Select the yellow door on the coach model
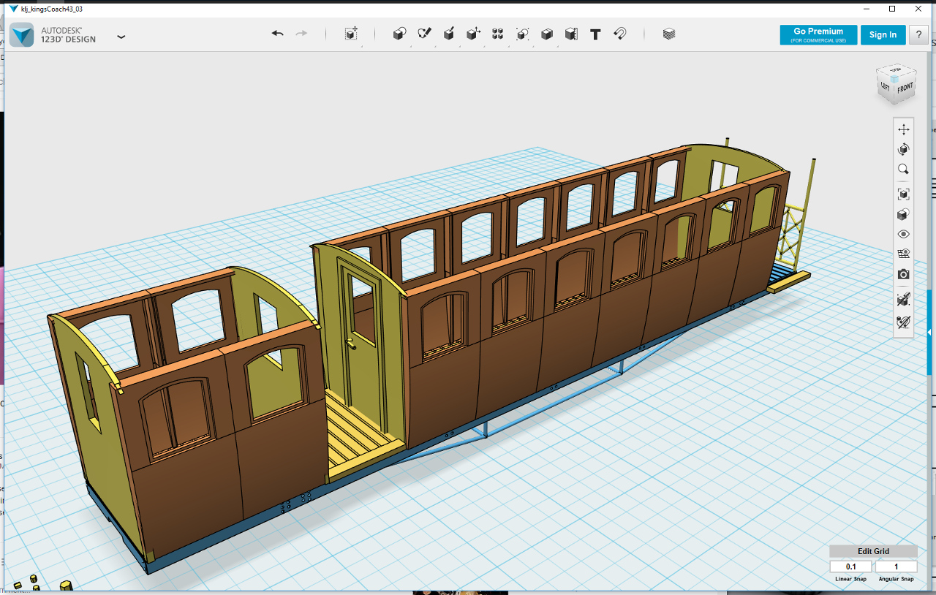Screen dimensions: 936x595 [x=361, y=342]
